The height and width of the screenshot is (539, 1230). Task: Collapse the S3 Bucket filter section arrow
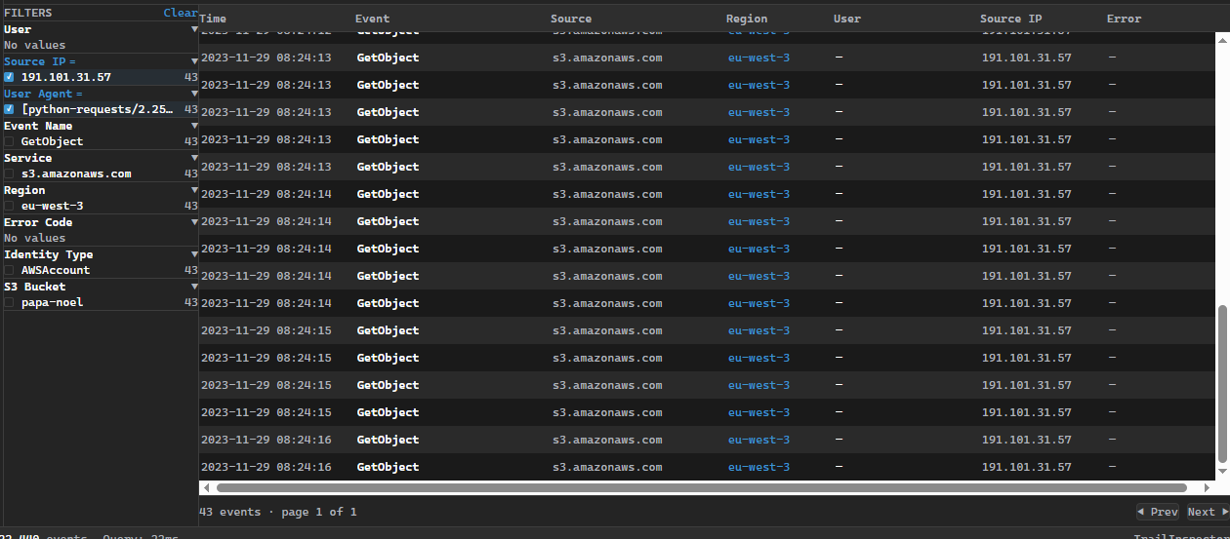coord(194,287)
